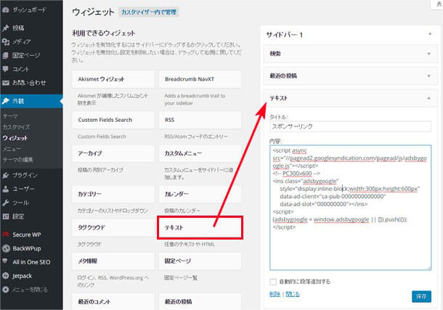Viewport: 443px width, 310px height.
Task: Click the settings sliders icon for 設定
Action: (x=6, y=216)
